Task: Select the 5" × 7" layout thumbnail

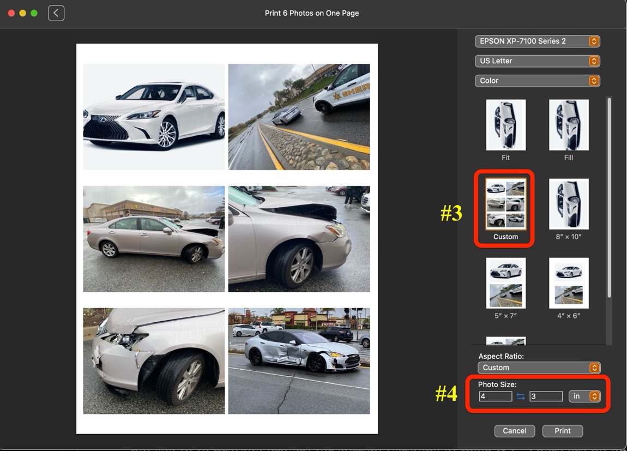Action: click(506, 283)
